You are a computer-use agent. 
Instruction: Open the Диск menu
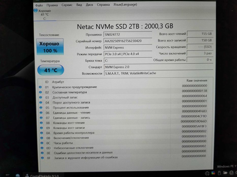pos(89,5)
